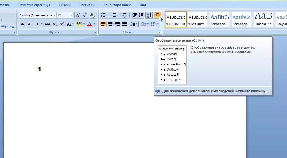
Task: Open shading color dropdown arrow
Action: [x=148, y=24]
